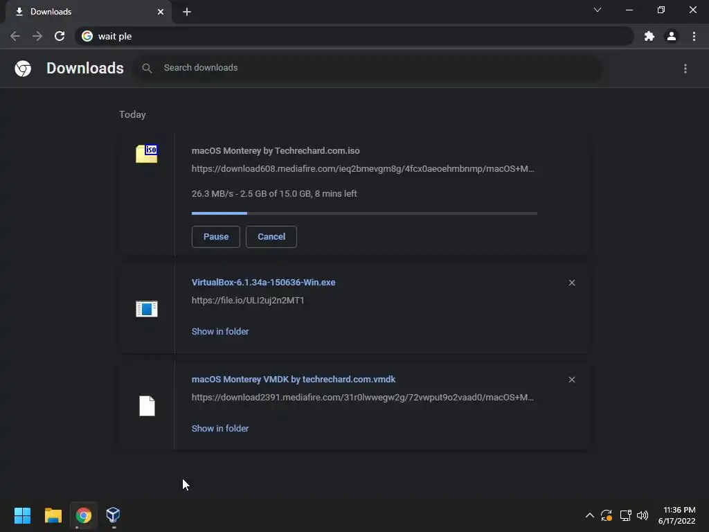Click the Google icon in address bar

(x=87, y=36)
